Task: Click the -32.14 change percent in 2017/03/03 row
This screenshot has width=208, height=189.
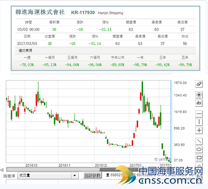Action: tap(95, 43)
